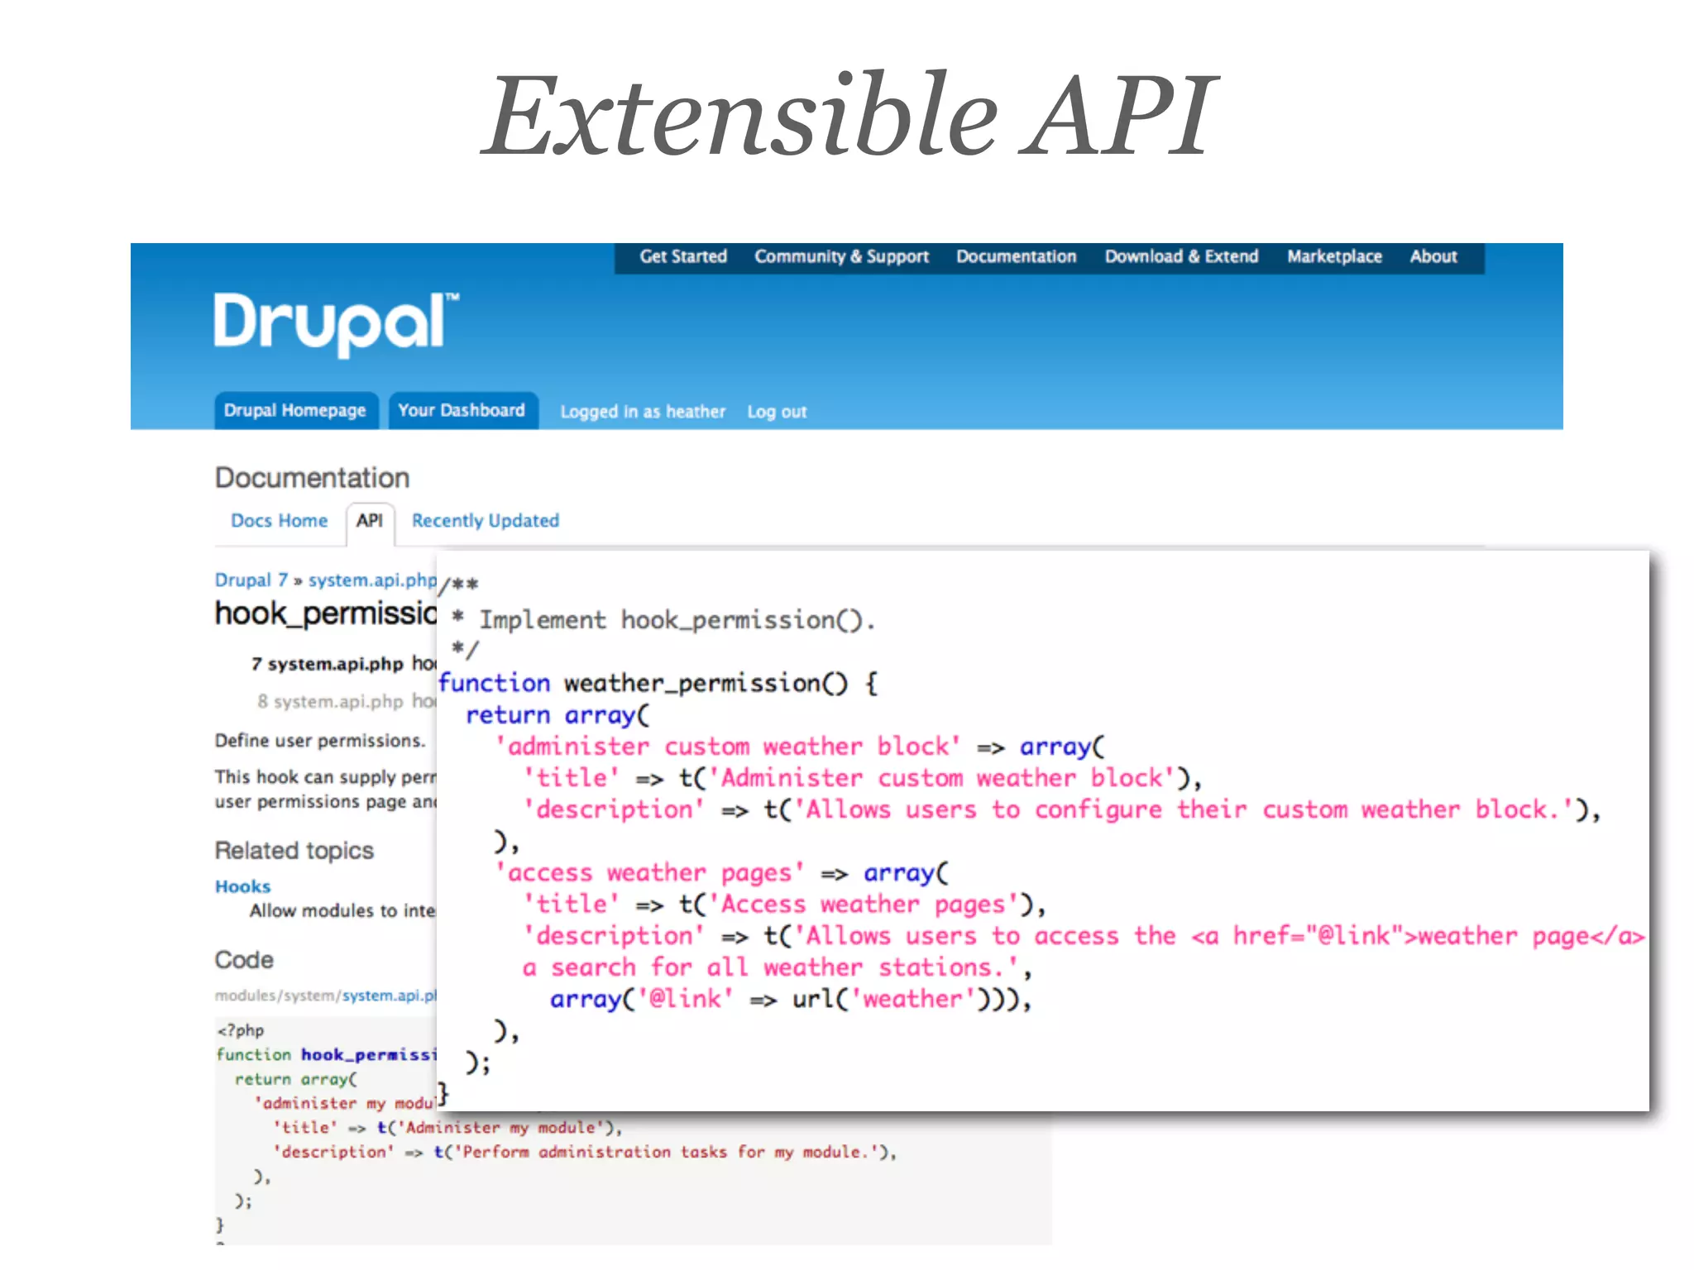
Task: Click Logged in as heather link
Action: (643, 412)
